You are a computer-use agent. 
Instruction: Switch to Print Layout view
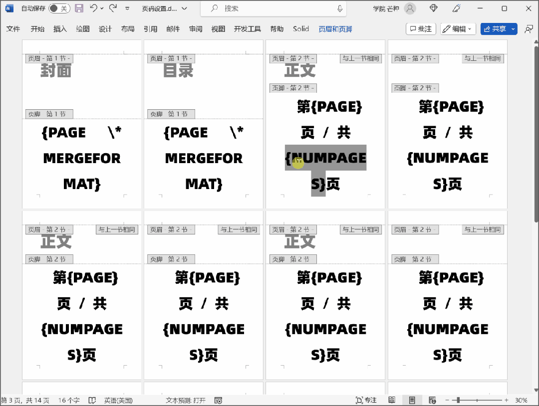(412, 400)
